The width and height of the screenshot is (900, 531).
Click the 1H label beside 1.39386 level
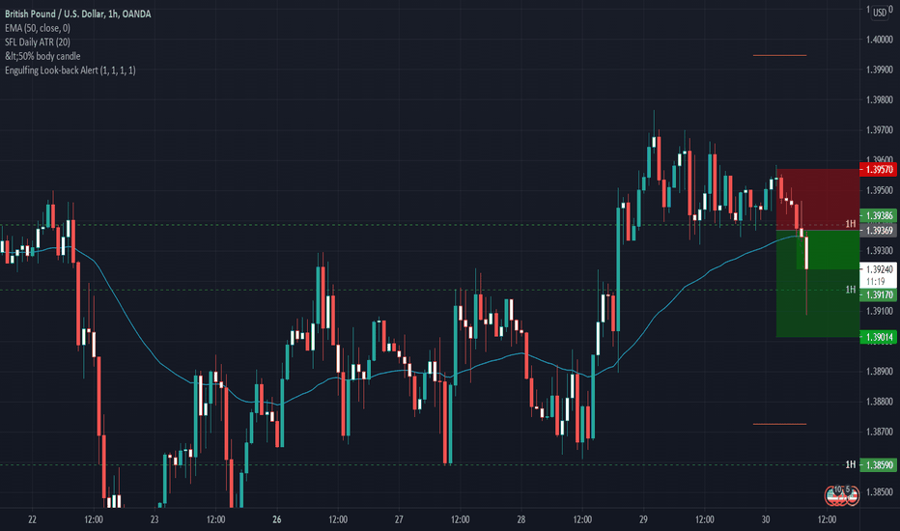pyautogui.click(x=850, y=224)
